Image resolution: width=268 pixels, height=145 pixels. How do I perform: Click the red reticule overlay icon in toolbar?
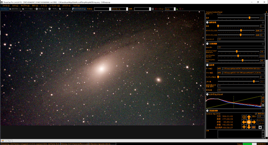coord(156,9)
